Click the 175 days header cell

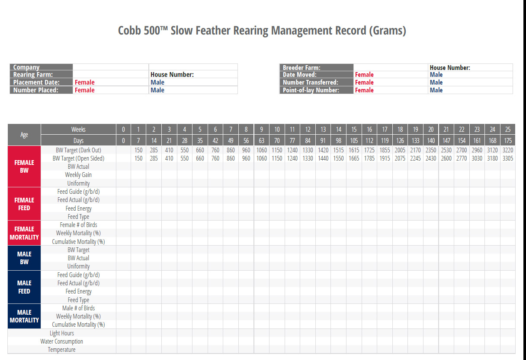(x=508, y=141)
